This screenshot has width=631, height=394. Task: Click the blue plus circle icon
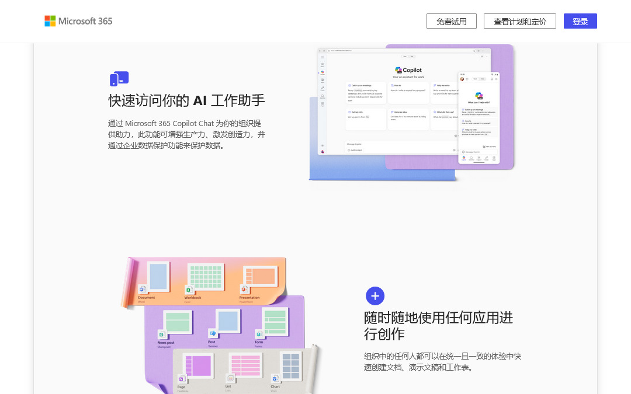point(375,296)
